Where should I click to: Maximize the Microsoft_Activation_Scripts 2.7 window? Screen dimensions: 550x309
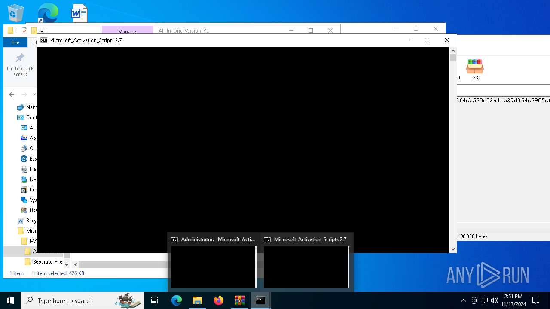[427, 40]
